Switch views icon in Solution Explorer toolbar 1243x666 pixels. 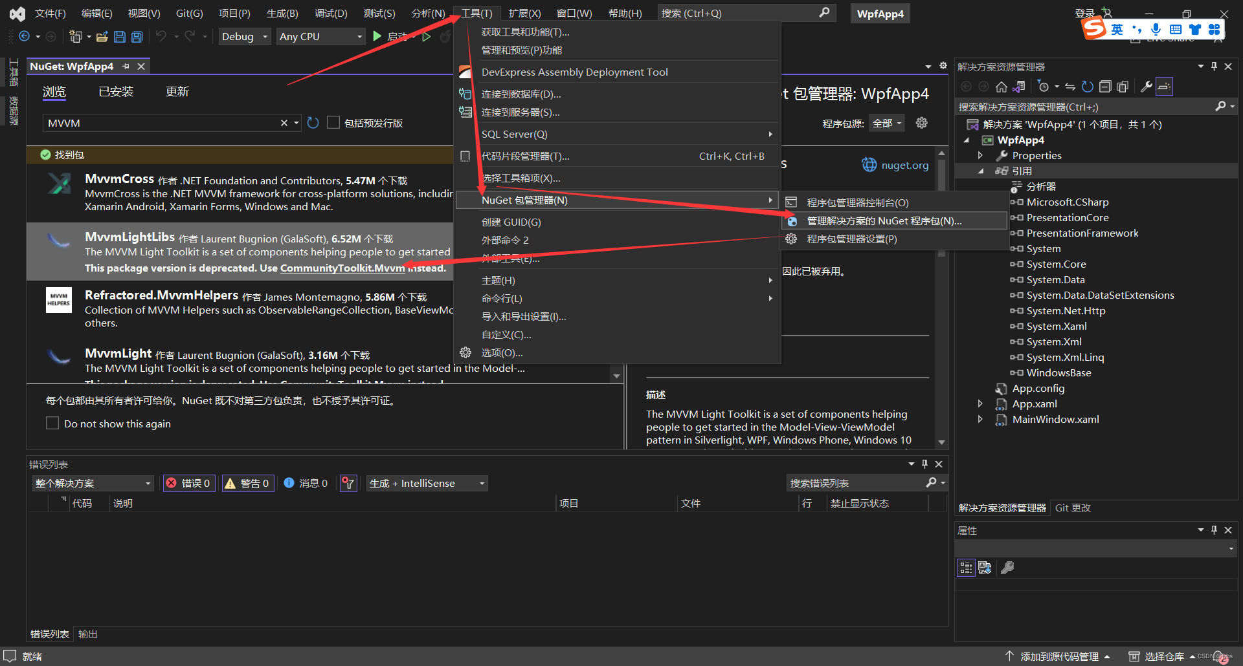click(1019, 87)
